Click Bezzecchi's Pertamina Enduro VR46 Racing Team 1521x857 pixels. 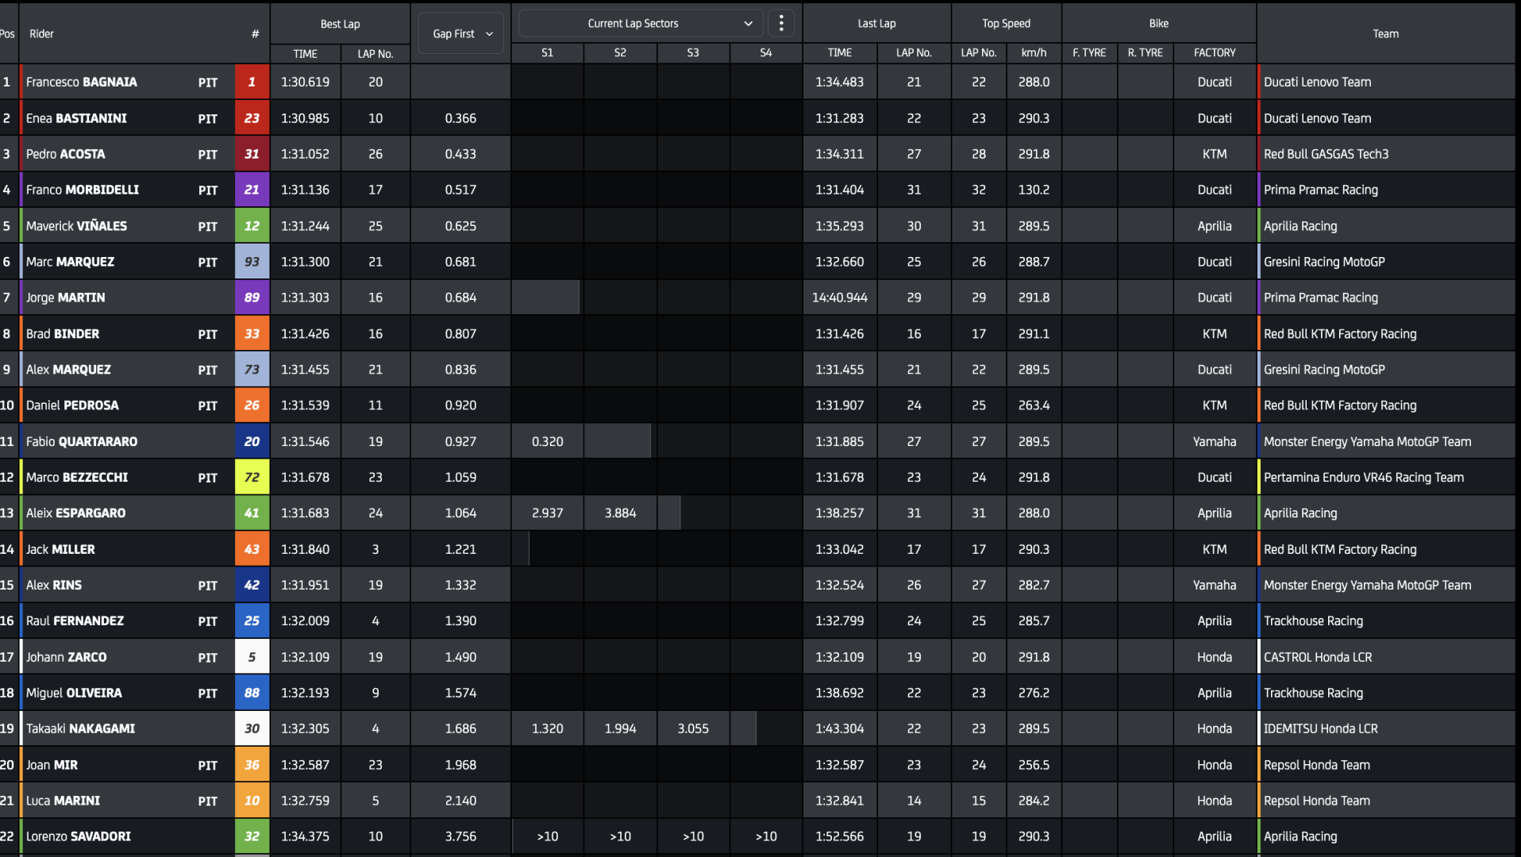pyautogui.click(x=1363, y=478)
